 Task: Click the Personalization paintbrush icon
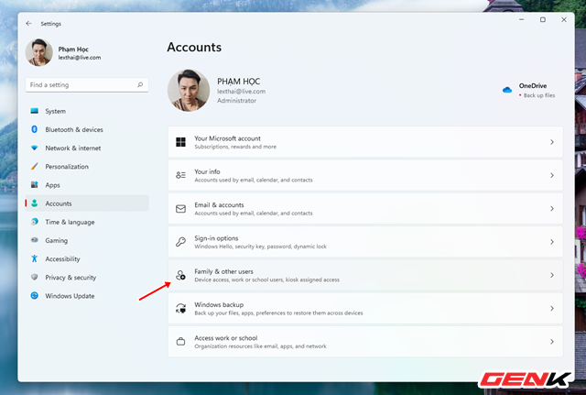coord(35,167)
